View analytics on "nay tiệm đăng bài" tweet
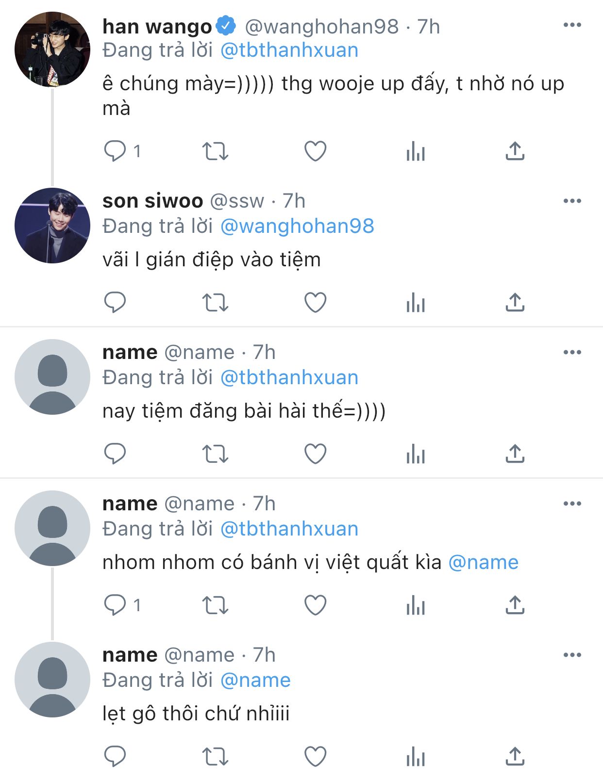 tap(416, 454)
